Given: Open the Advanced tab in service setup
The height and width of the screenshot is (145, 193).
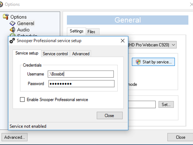Looking at the screenshot, I should coord(81,54).
